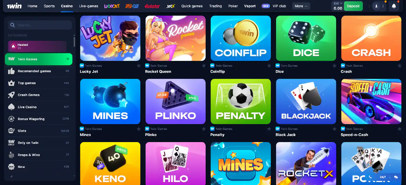Open the Aviator game logo link
406x185 pixels.
[x=152, y=6]
